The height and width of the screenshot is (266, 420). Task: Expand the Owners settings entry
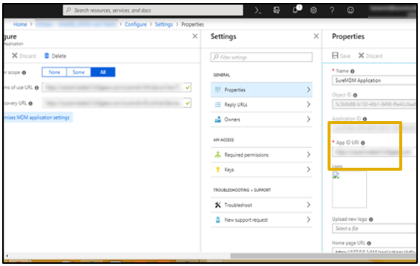click(x=262, y=120)
